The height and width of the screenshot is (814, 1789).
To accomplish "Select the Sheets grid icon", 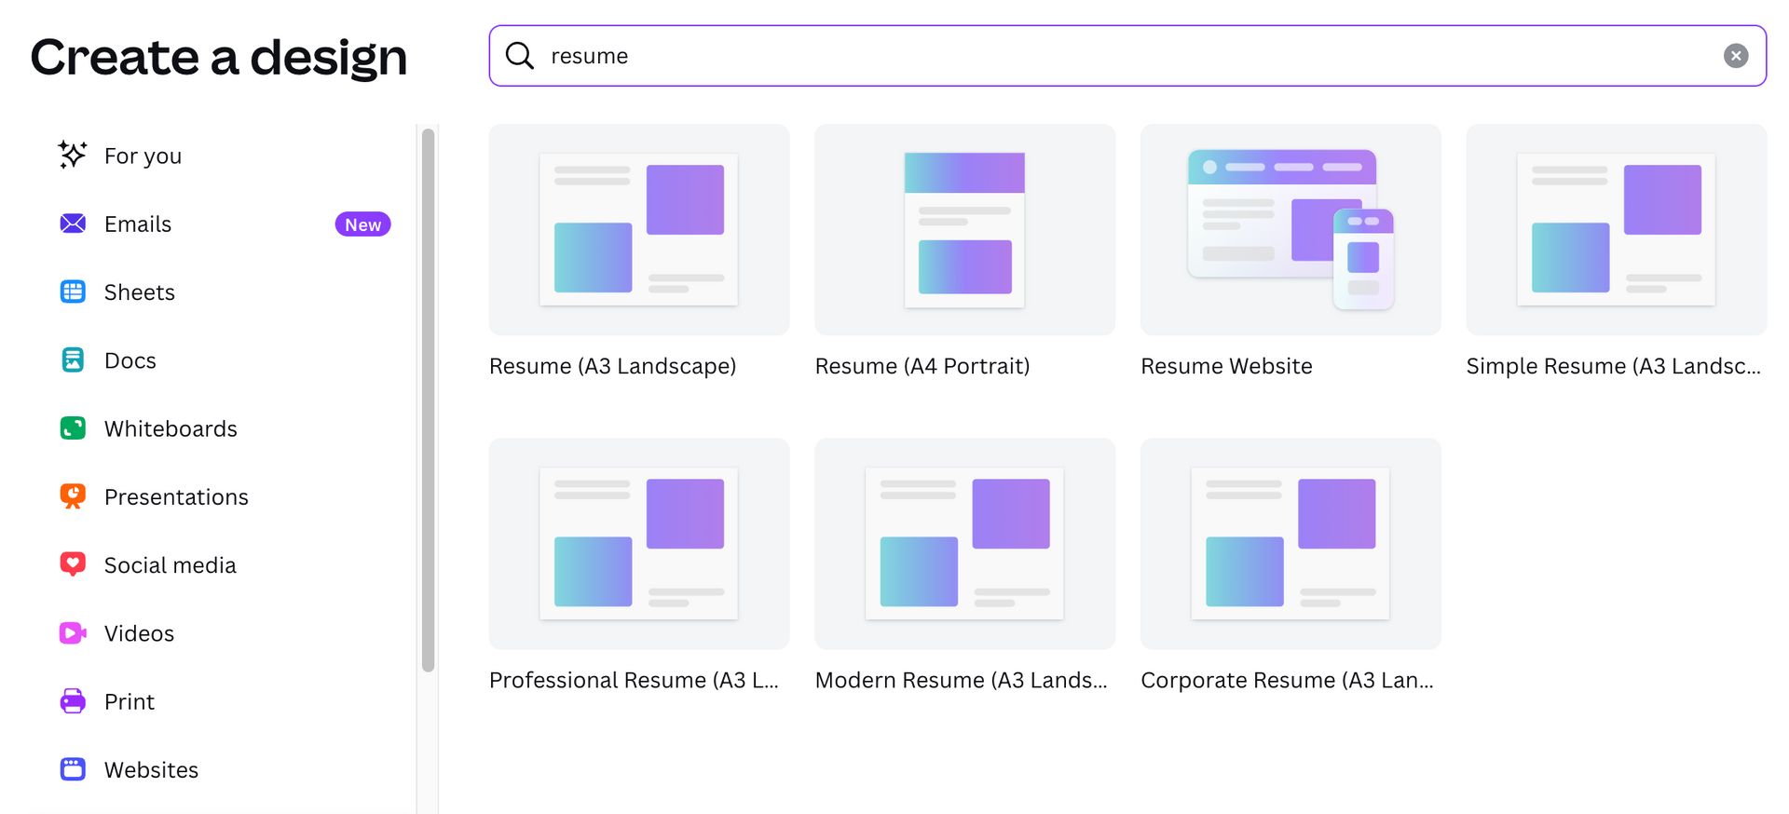I will (x=73, y=292).
